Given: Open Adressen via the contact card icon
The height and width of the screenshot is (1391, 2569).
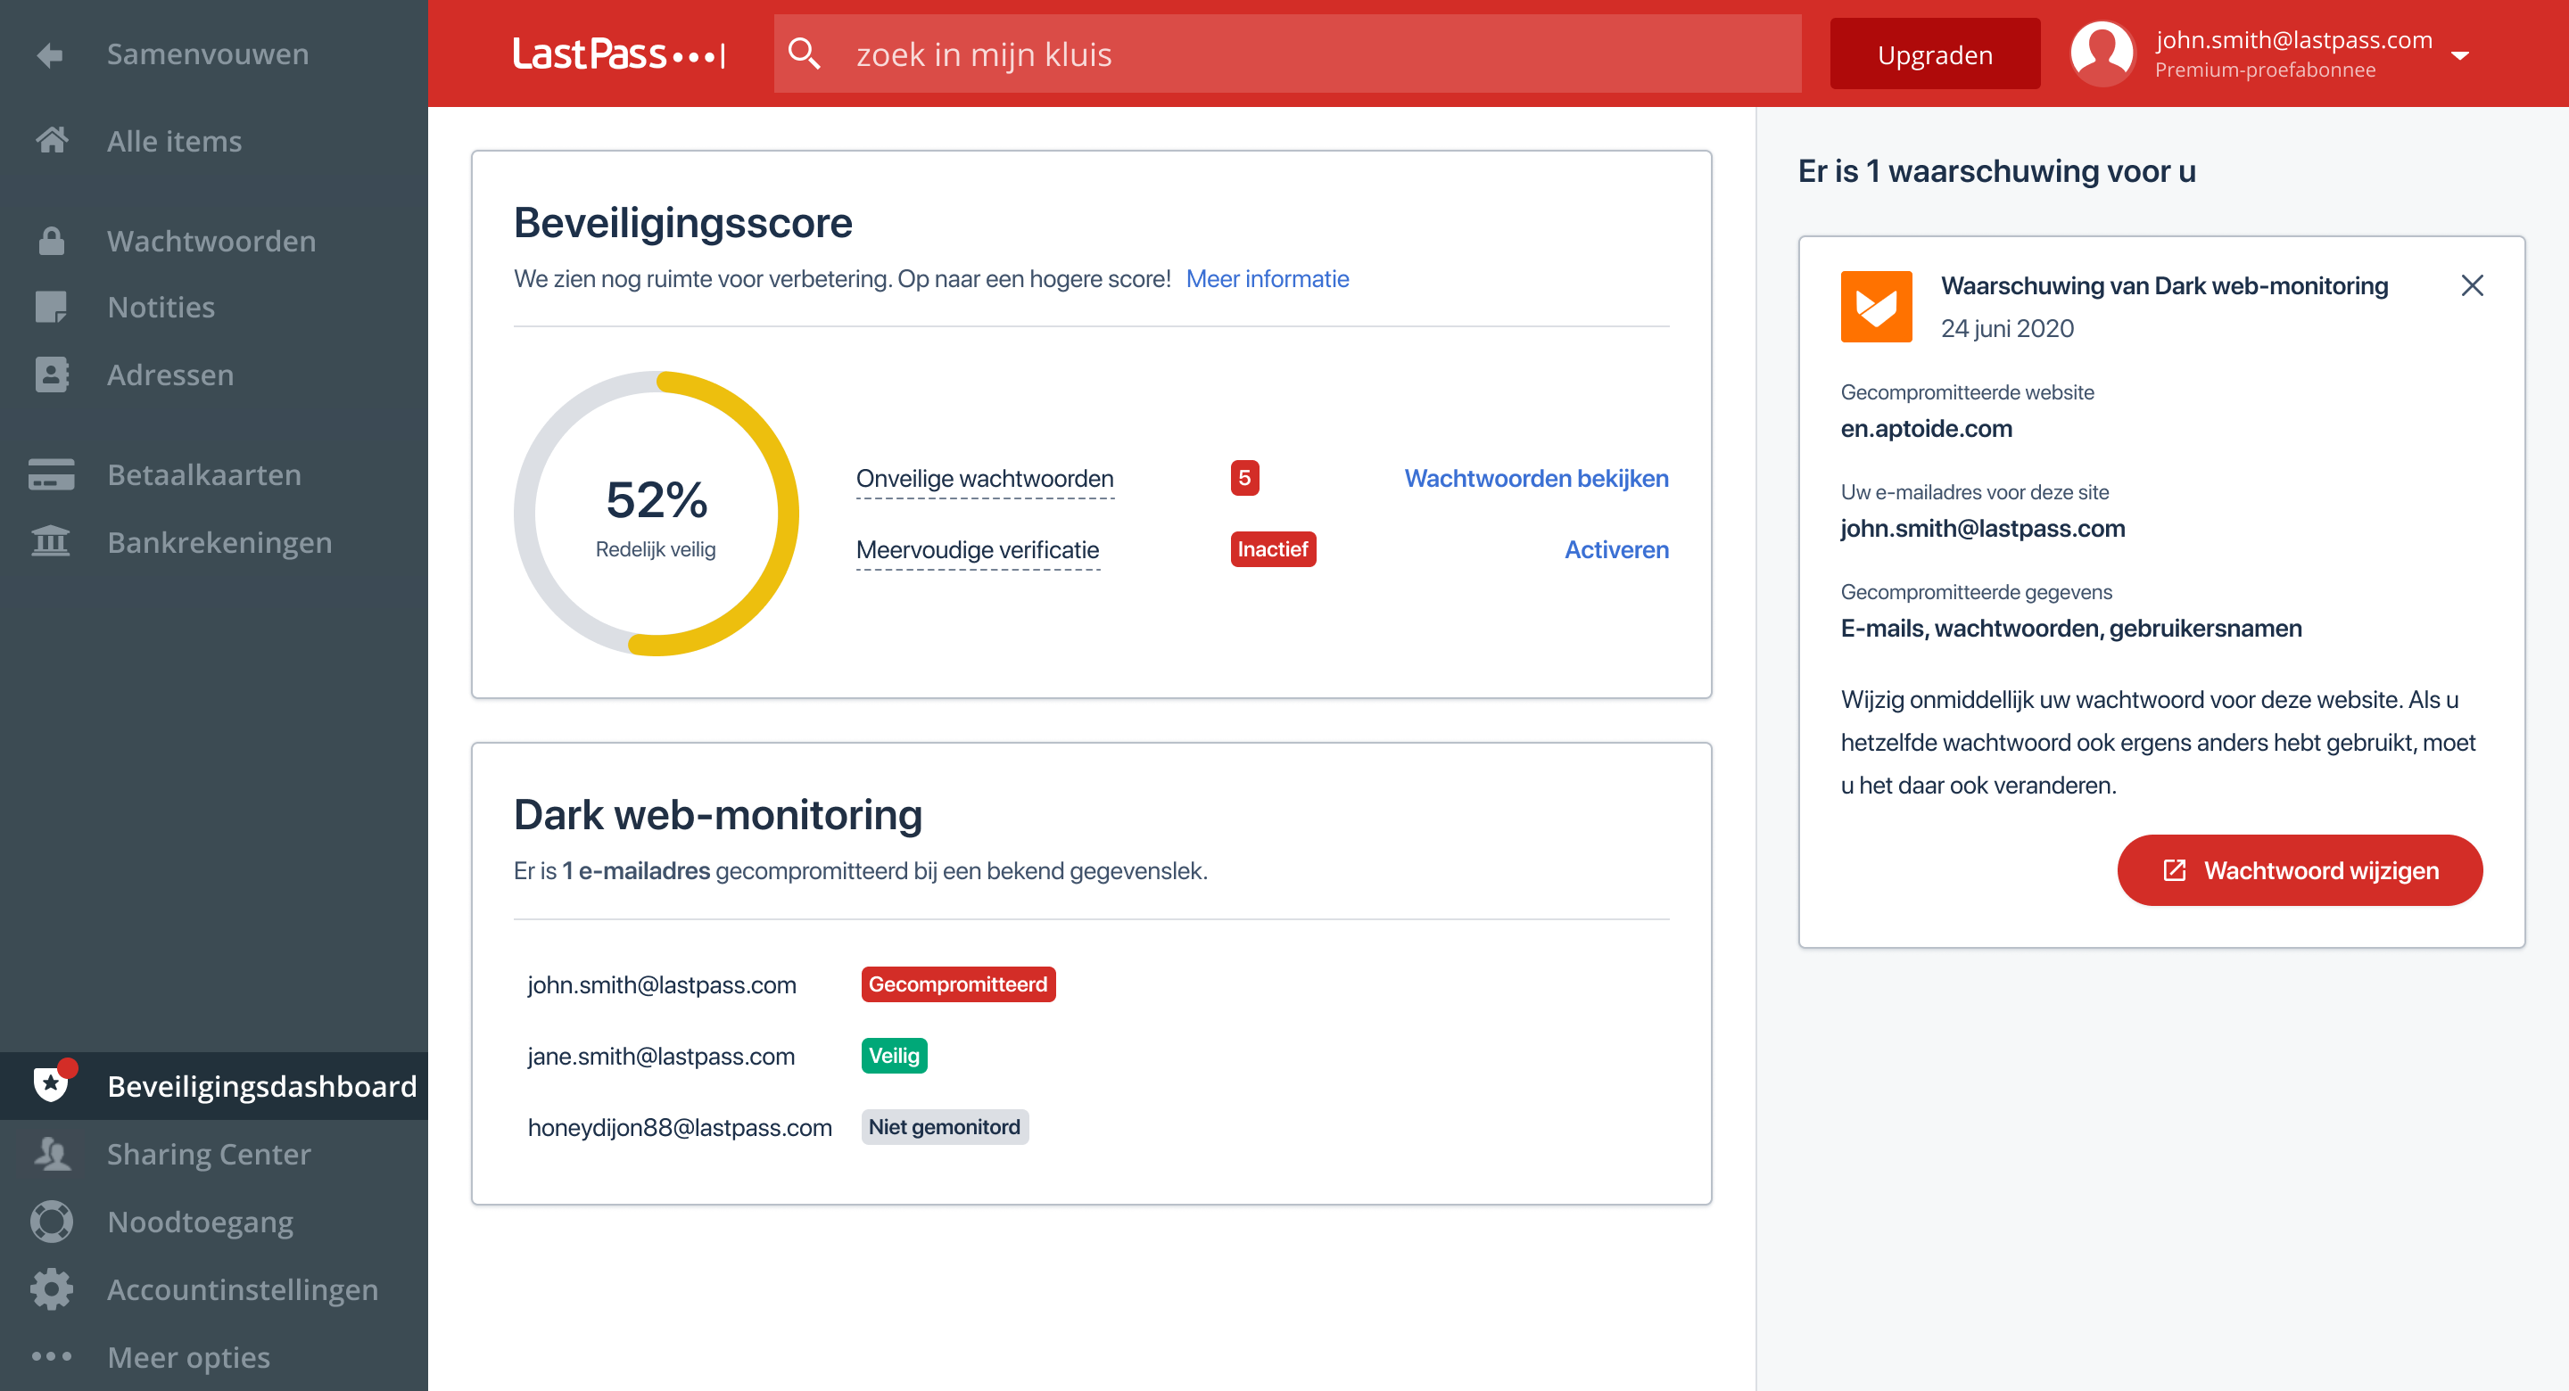Looking at the screenshot, I should click(51, 374).
